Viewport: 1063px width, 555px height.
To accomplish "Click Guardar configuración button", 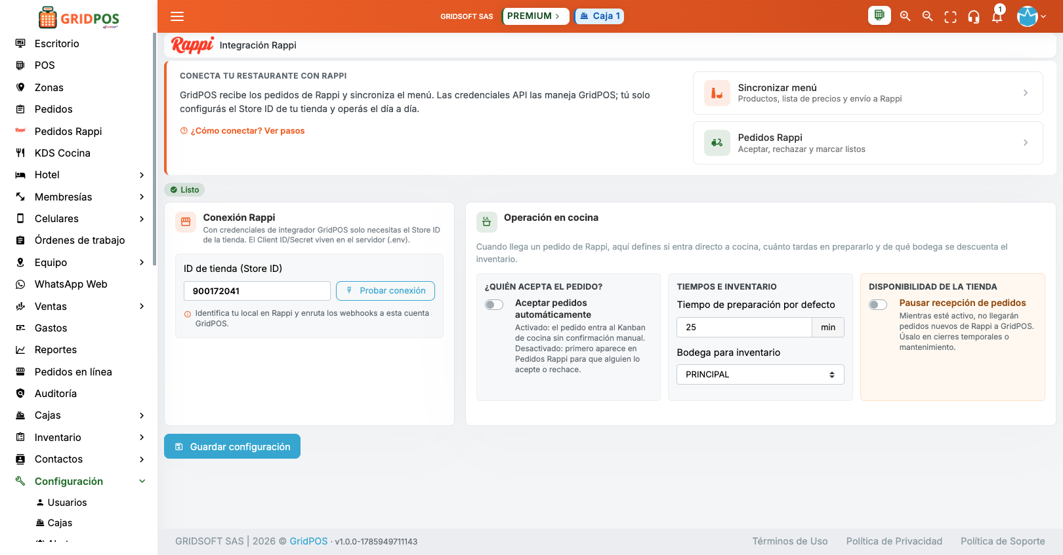I will 232,446.
